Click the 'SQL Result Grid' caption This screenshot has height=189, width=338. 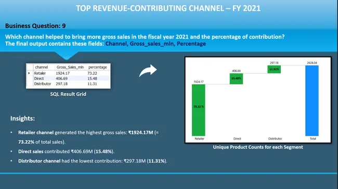click(68, 94)
